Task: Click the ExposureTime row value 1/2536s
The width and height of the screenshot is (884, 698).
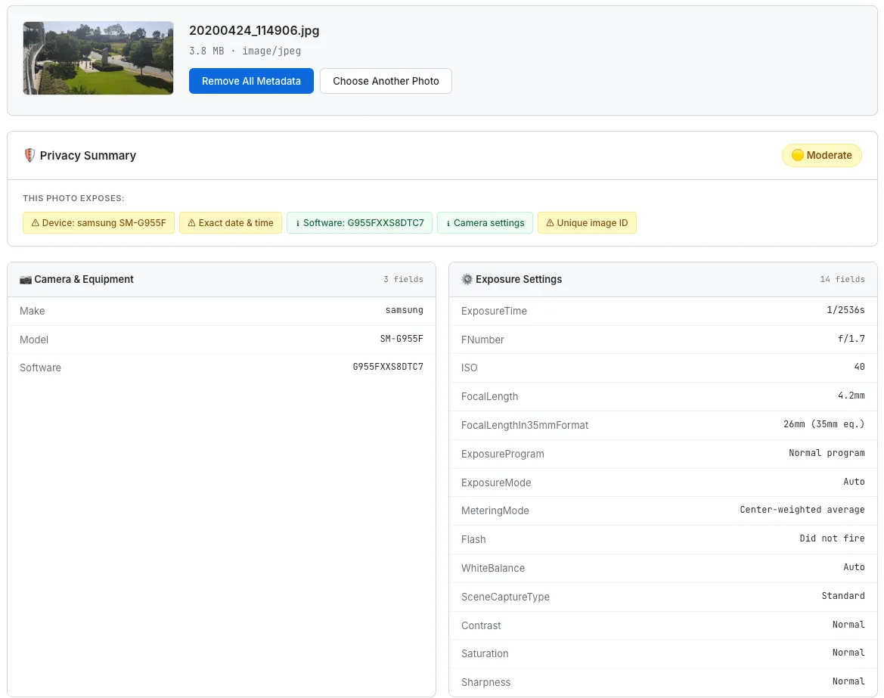Action: (x=844, y=311)
